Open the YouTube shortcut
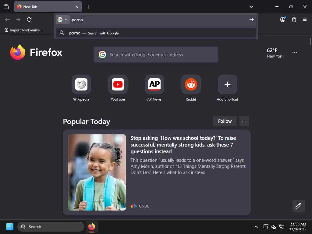This screenshot has width=312, height=234. [118, 88]
